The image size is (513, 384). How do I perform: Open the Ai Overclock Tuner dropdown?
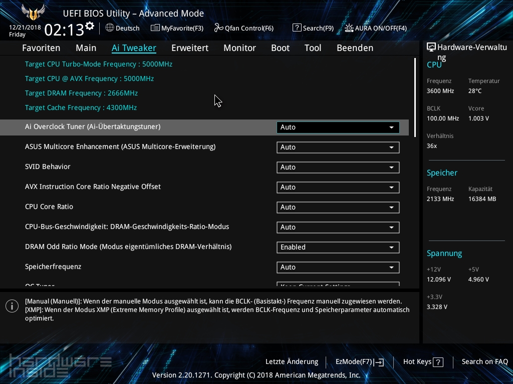pyautogui.click(x=338, y=127)
